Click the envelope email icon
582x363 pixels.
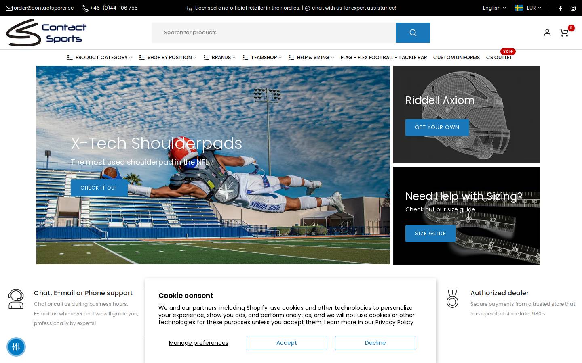pyautogui.click(x=9, y=8)
